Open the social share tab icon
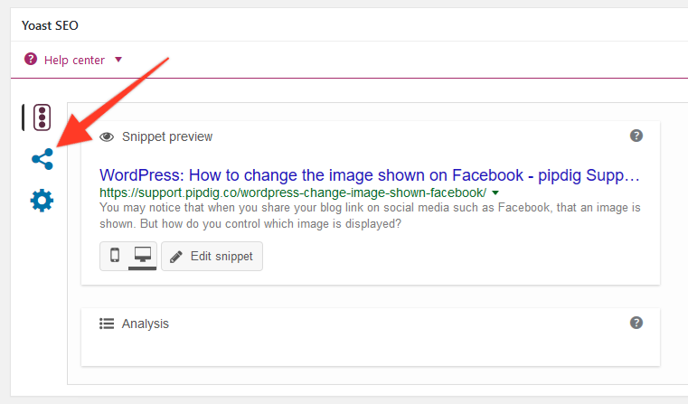 pyautogui.click(x=42, y=159)
